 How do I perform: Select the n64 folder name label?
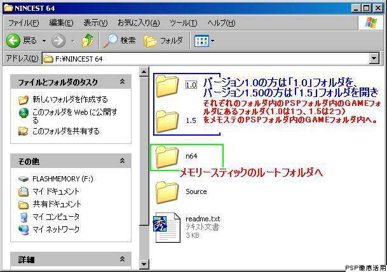coord(191,156)
